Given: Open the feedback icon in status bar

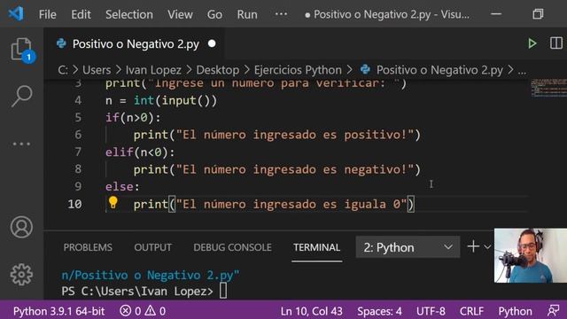Looking at the screenshot, I should coord(553,311).
